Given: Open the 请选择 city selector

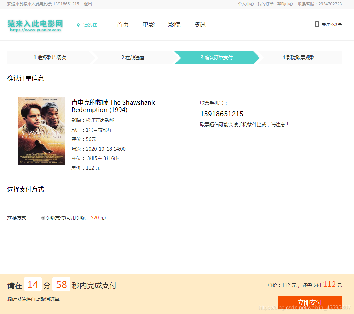Looking at the screenshot, I should click(90, 25).
